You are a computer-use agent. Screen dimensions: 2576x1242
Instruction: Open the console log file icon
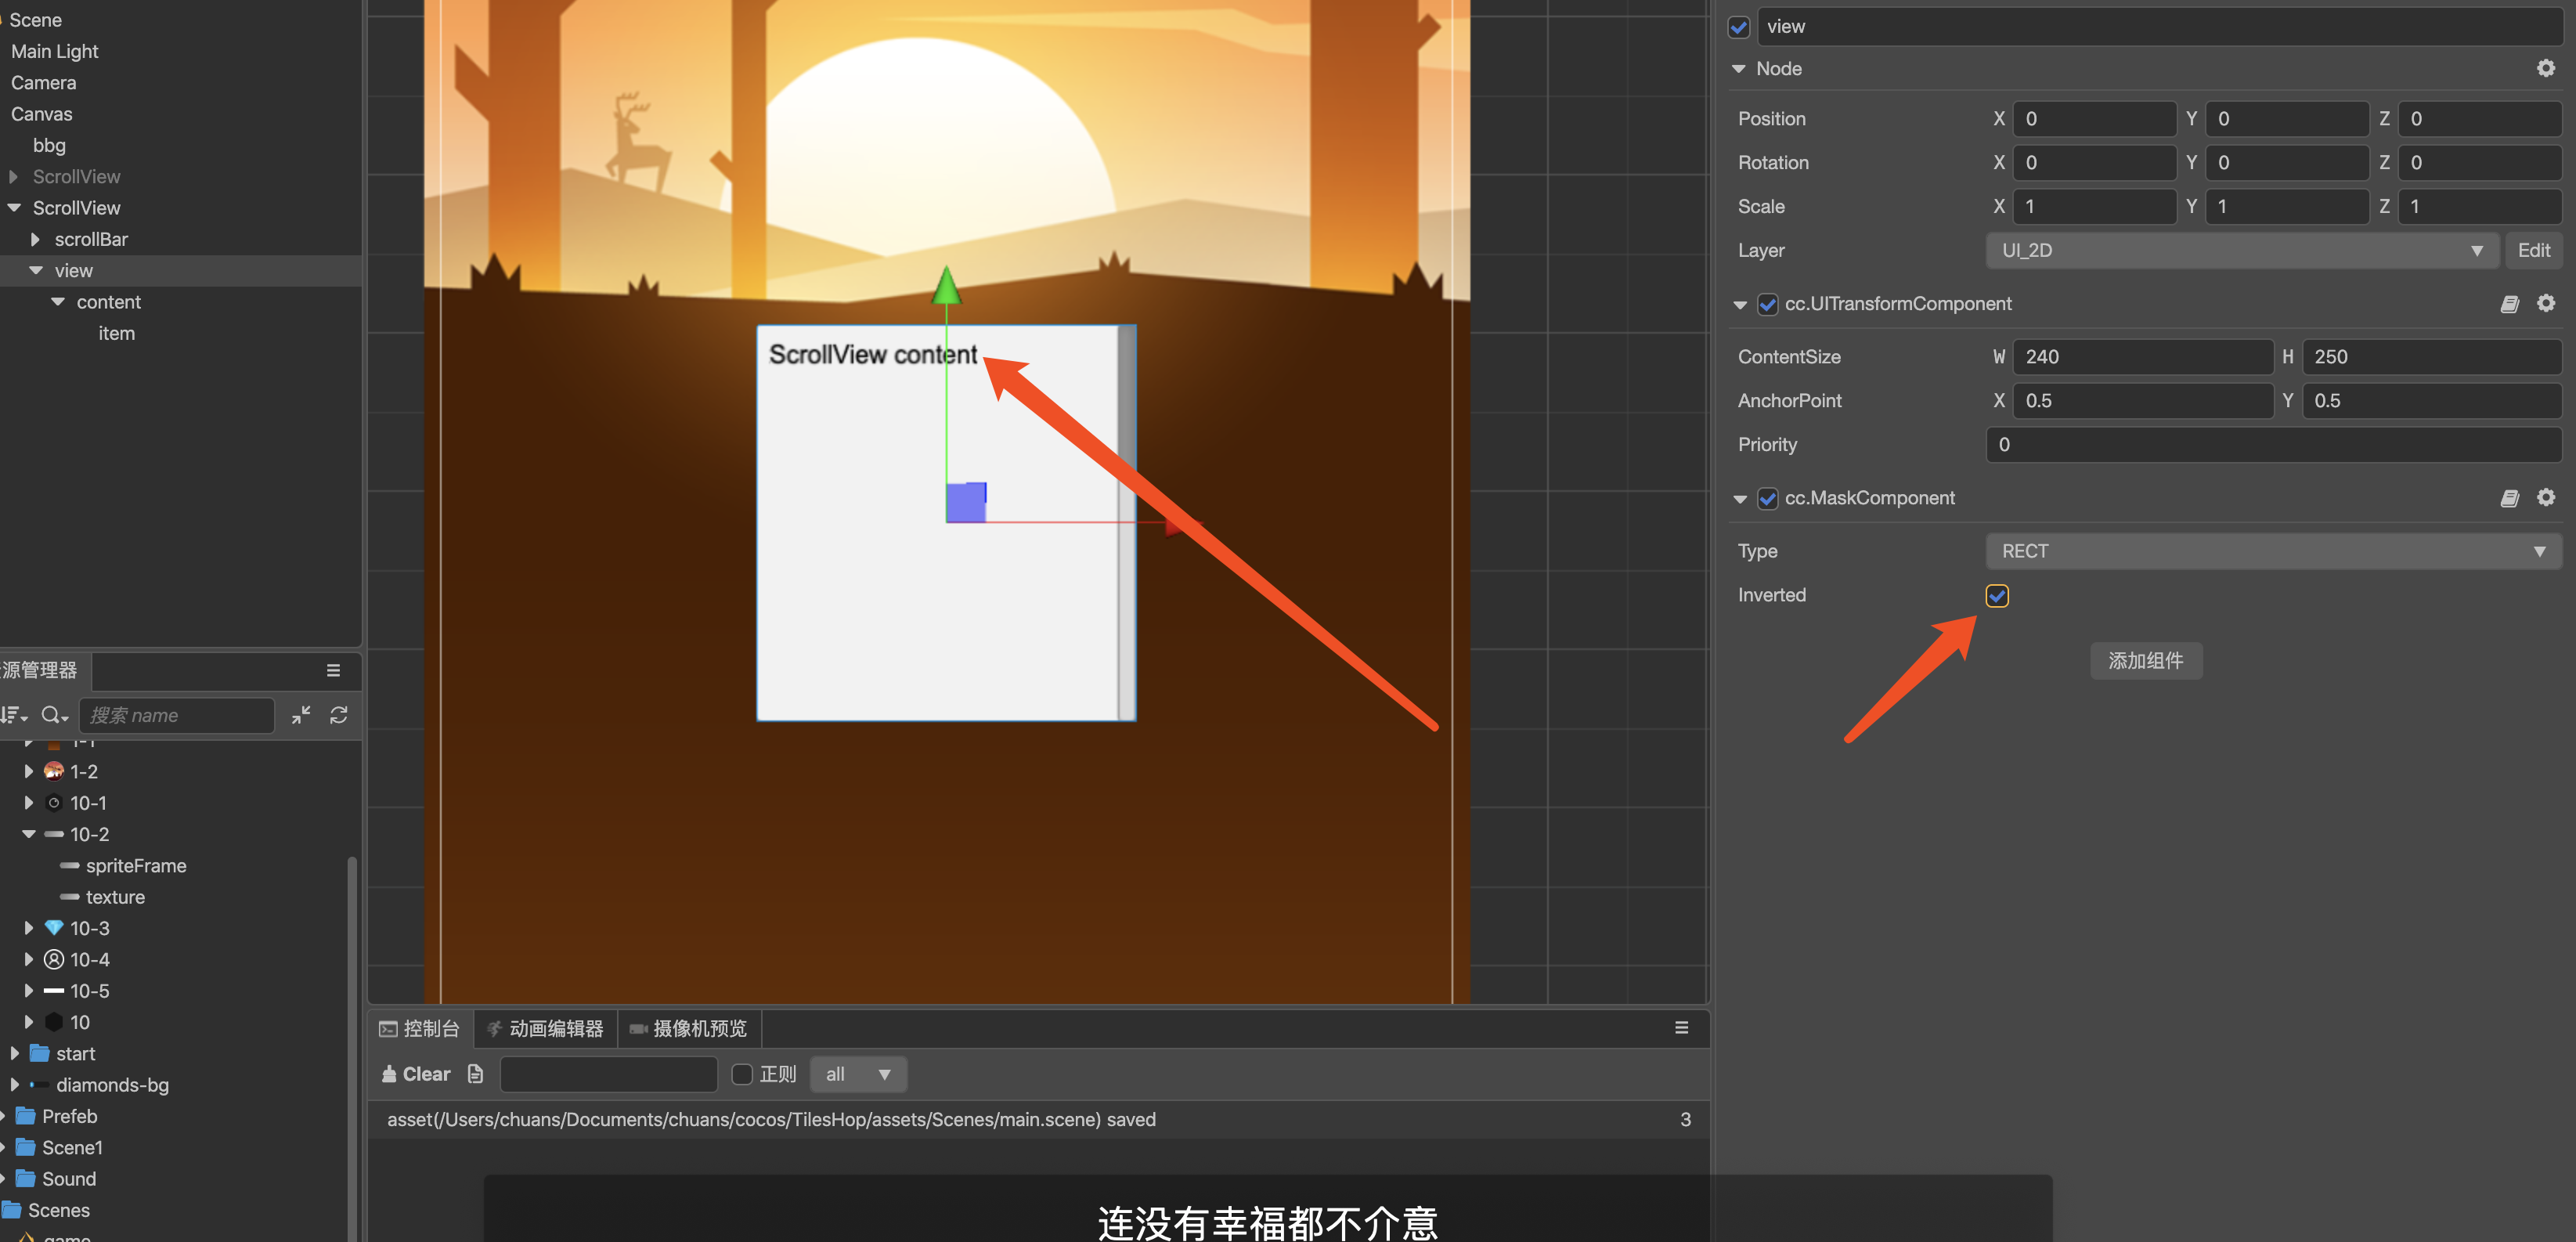pos(476,1074)
